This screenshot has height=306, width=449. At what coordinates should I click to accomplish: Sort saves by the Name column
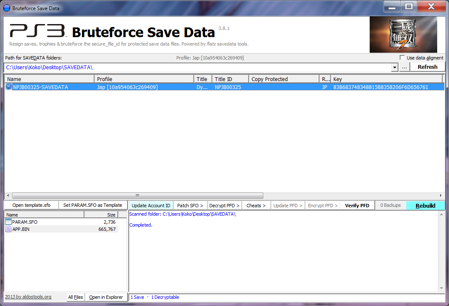click(49, 79)
